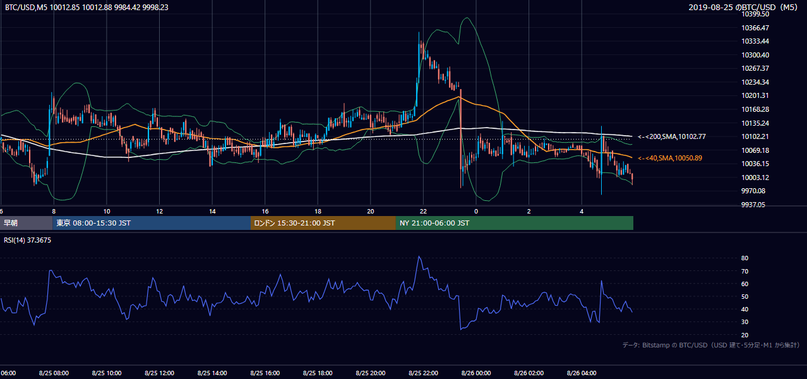Viewport: 807px width, 379px height.
Task: Click the 8/25 14:00 date axis label
Action: point(212,373)
